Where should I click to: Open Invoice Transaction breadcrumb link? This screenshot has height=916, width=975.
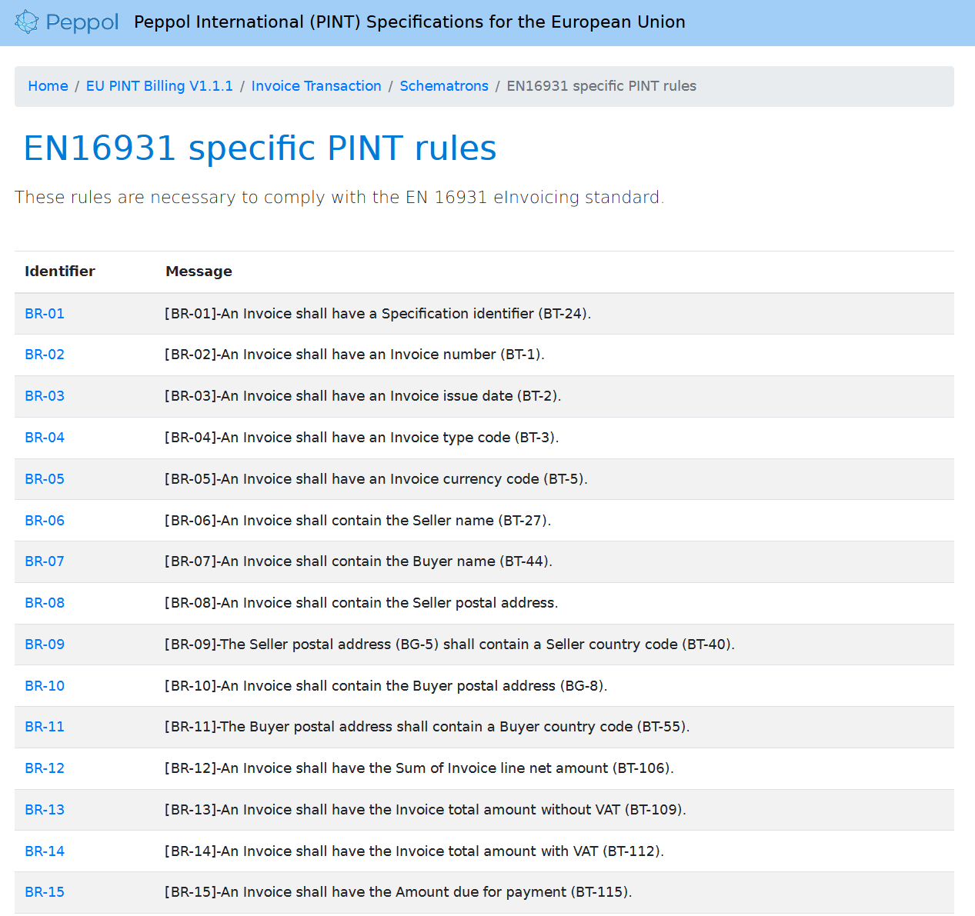[x=316, y=86]
